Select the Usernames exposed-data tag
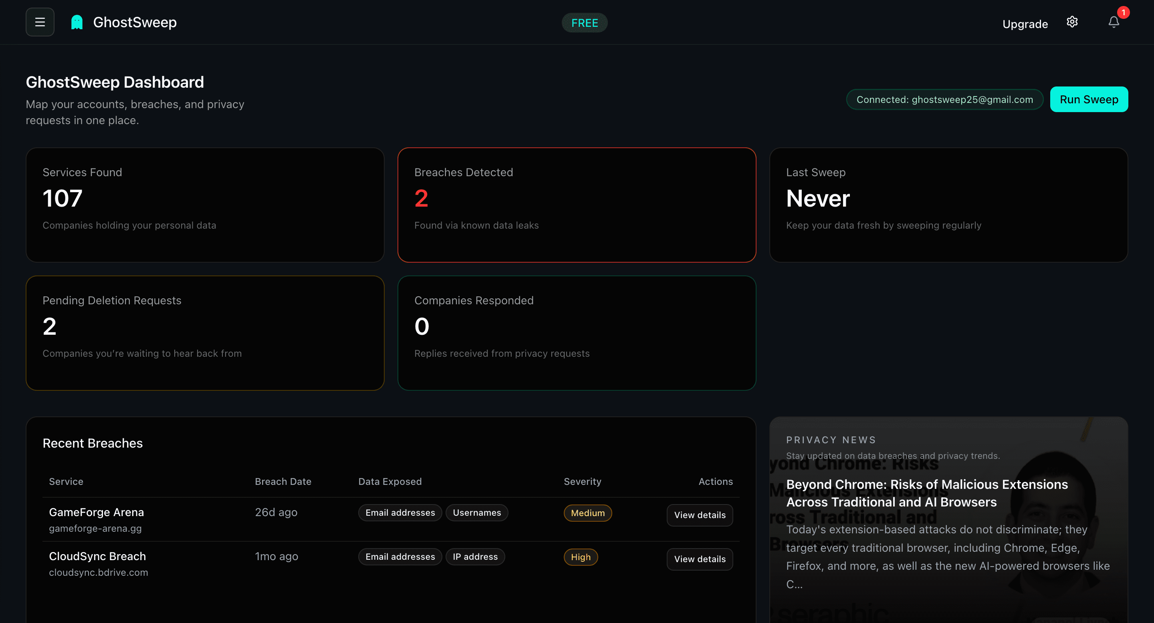Viewport: 1154px width, 623px height. tap(477, 512)
